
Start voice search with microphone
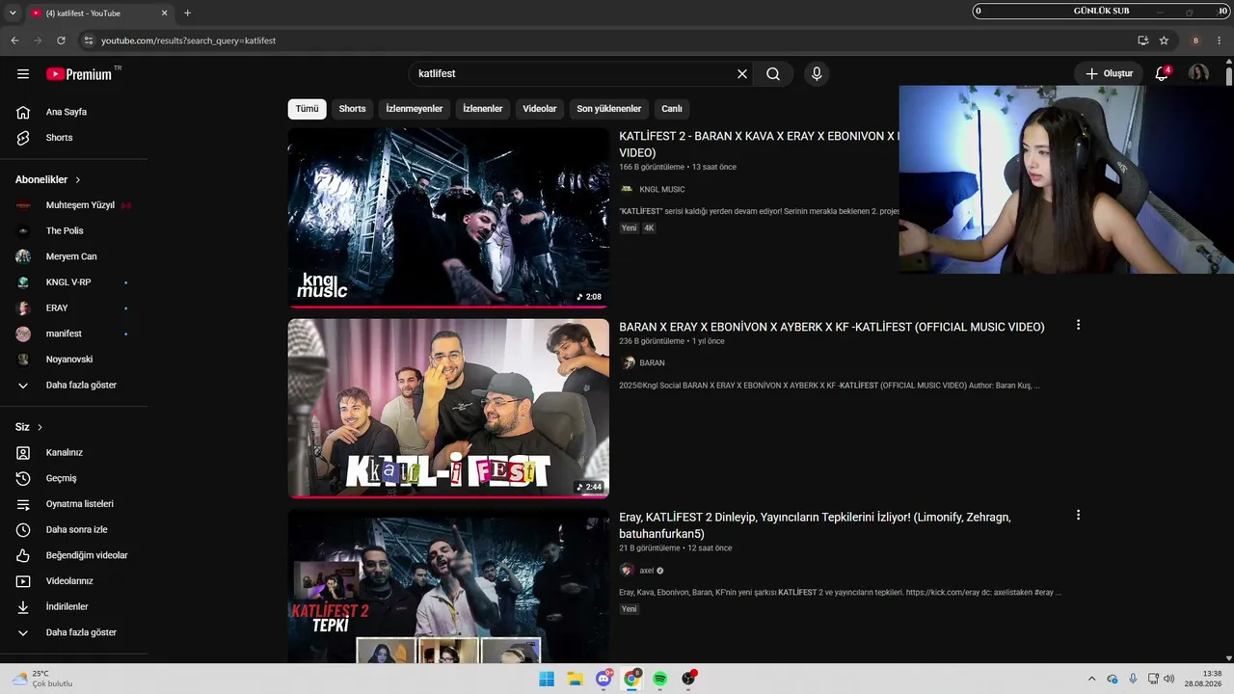[x=817, y=74]
